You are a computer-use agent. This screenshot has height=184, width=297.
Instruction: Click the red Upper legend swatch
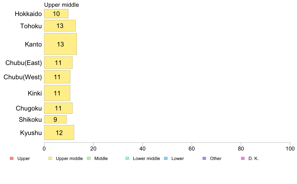pos(12,158)
